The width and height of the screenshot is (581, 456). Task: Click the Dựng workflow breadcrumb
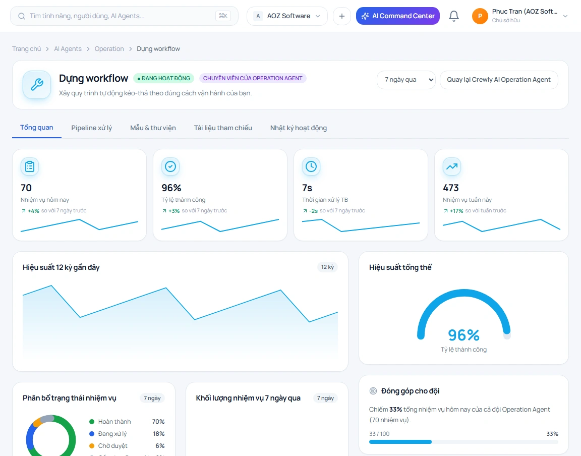click(x=158, y=48)
